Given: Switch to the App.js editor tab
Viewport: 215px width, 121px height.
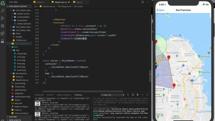Looking at the screenshot, I should pos(79,2).
